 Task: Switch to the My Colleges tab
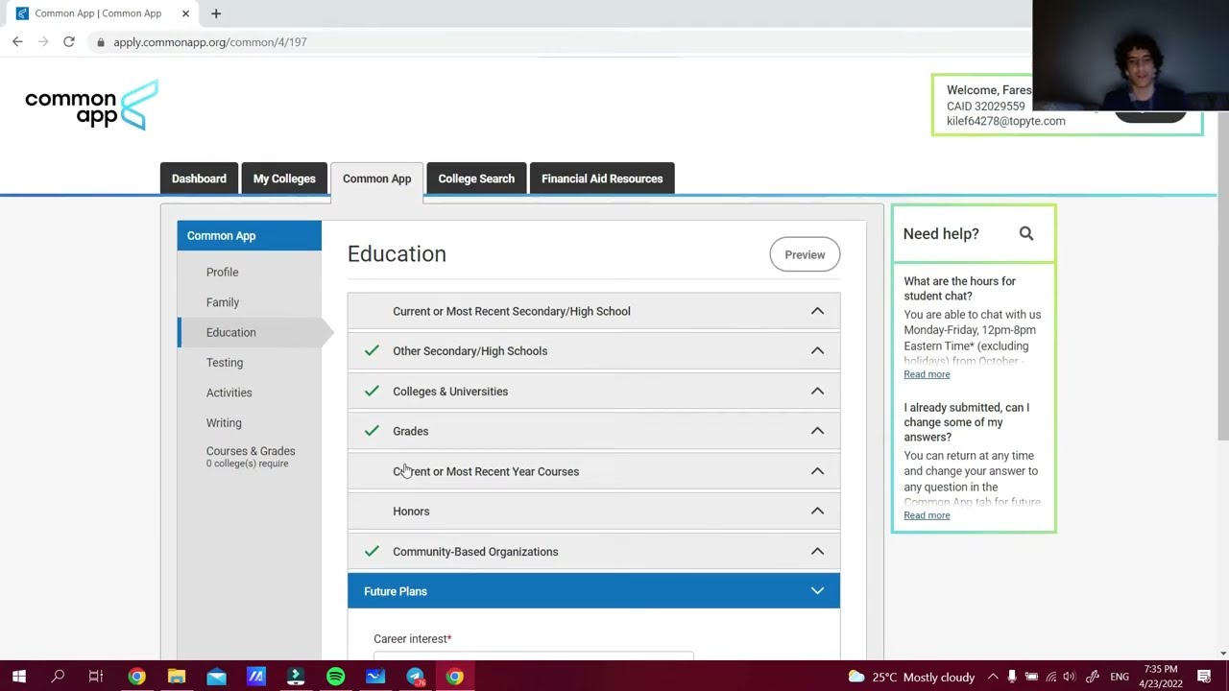coord(284,179)
